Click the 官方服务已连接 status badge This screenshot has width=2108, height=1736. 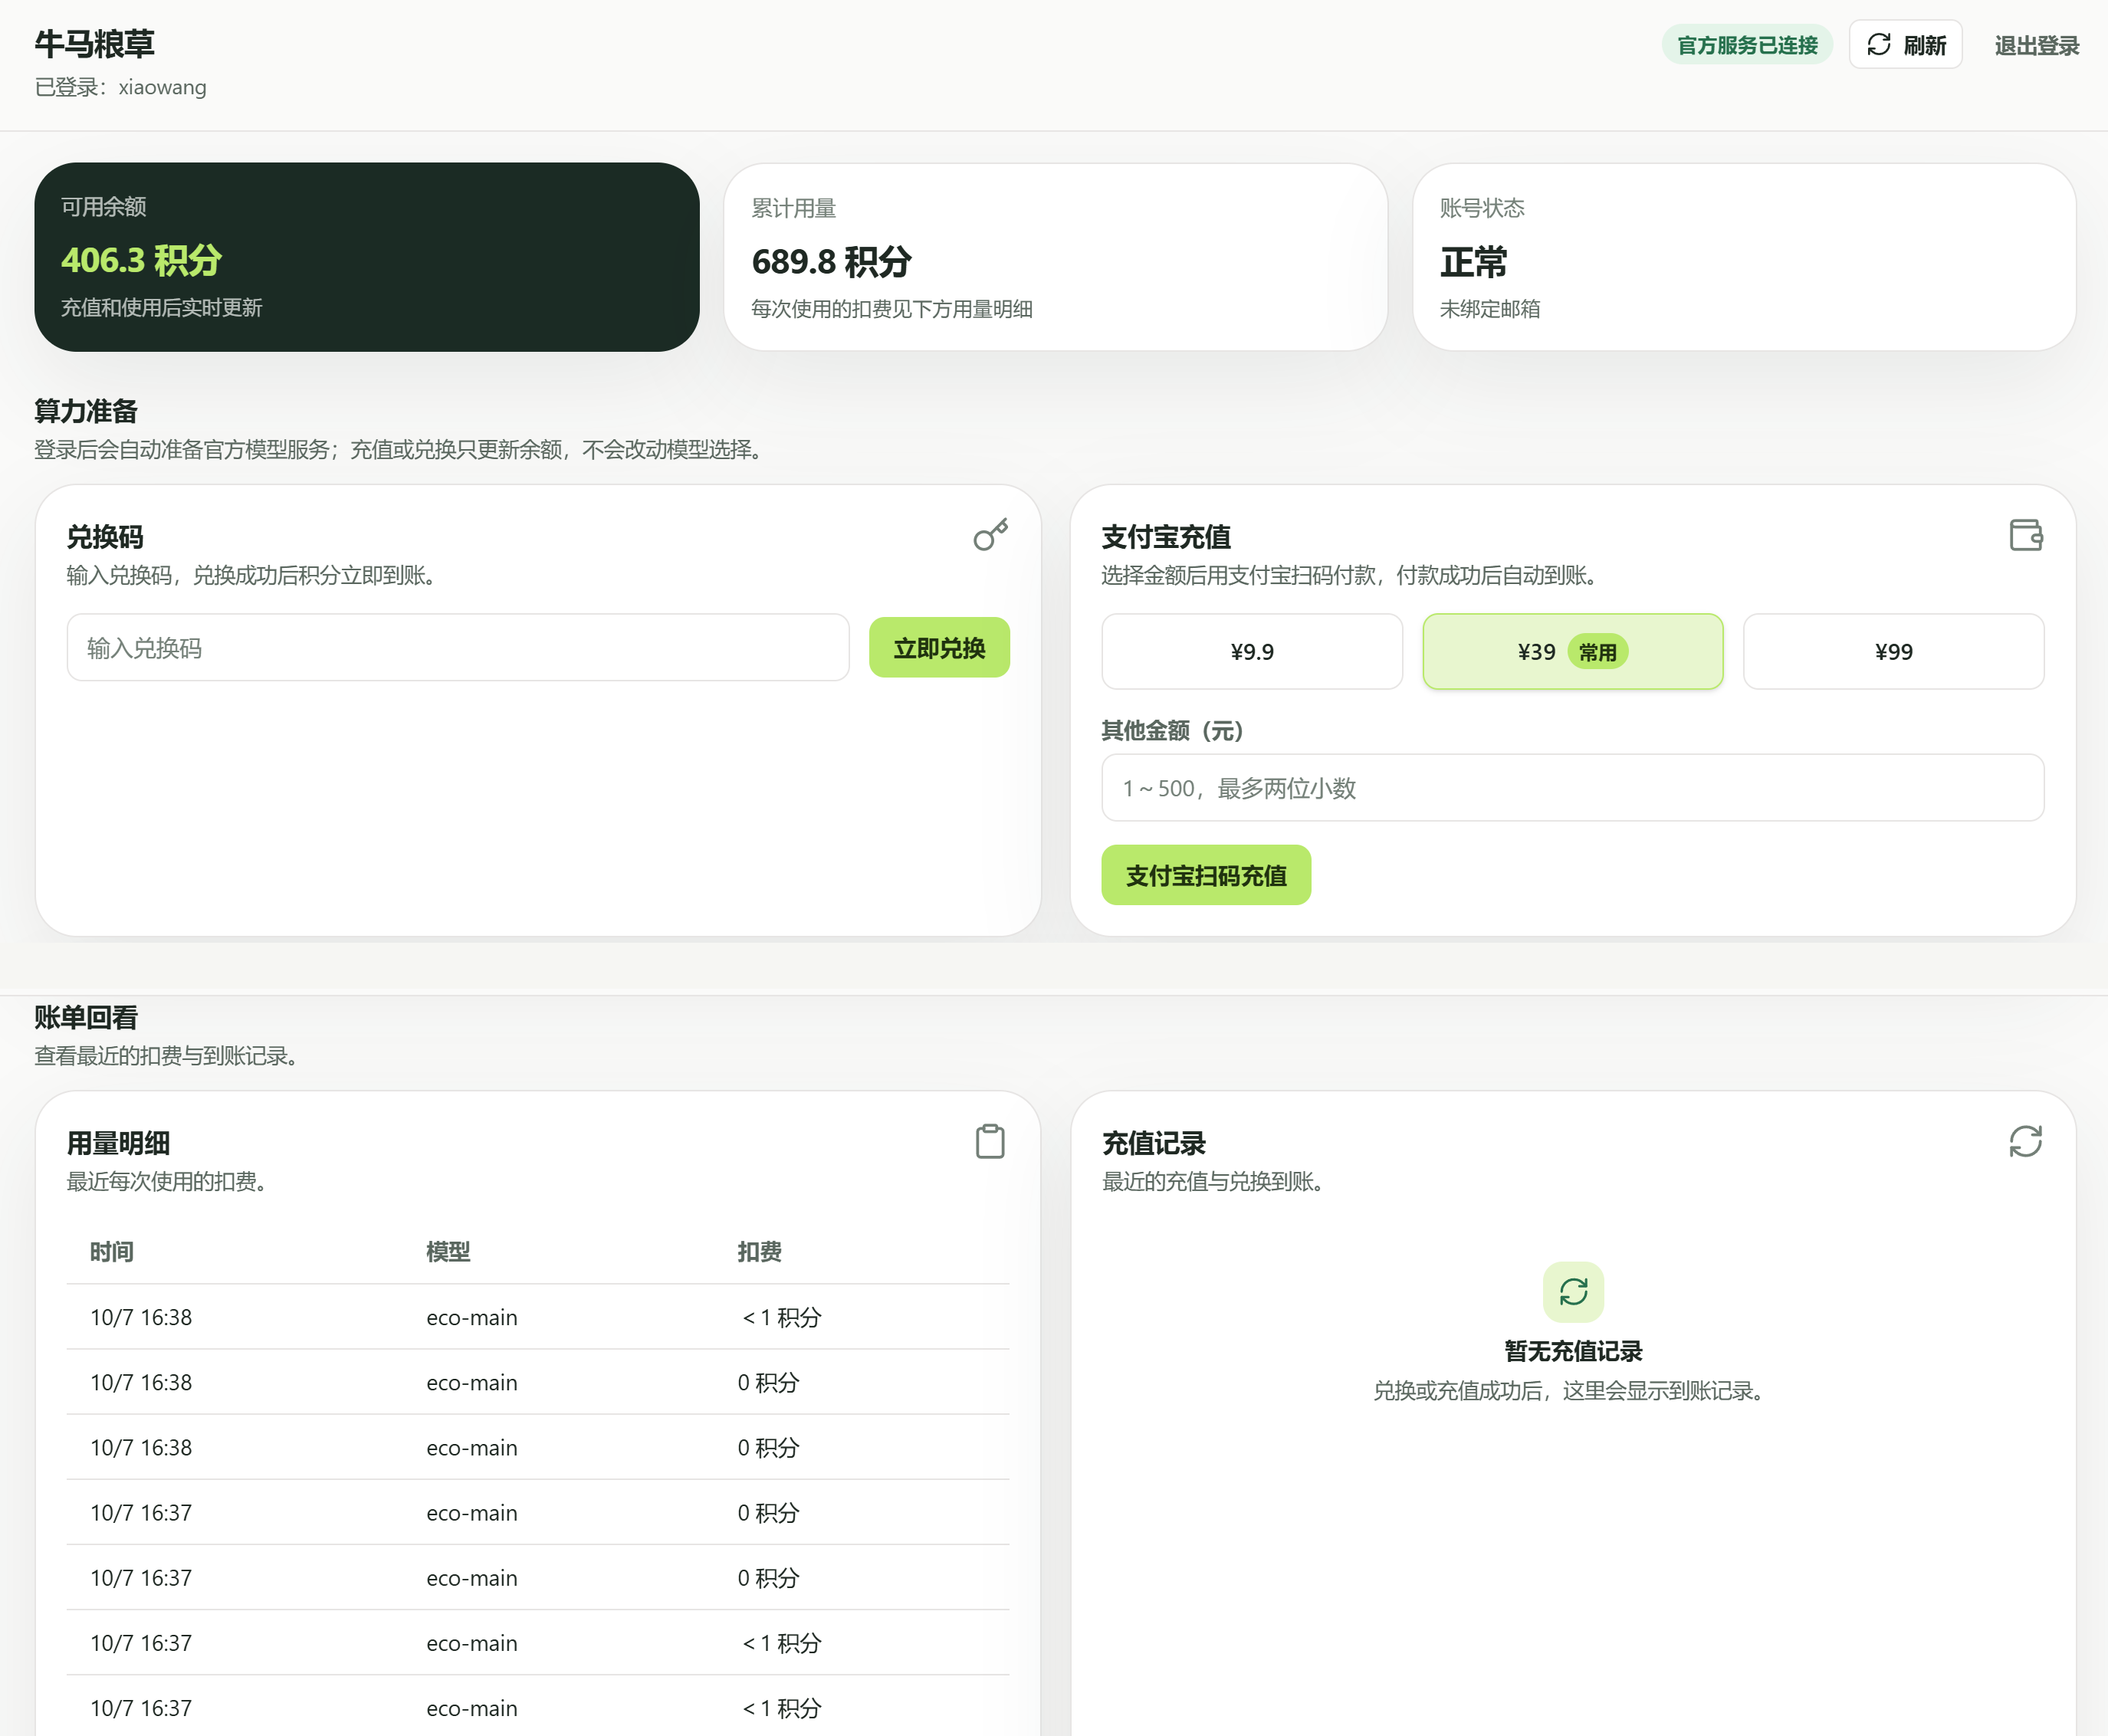1747,45
